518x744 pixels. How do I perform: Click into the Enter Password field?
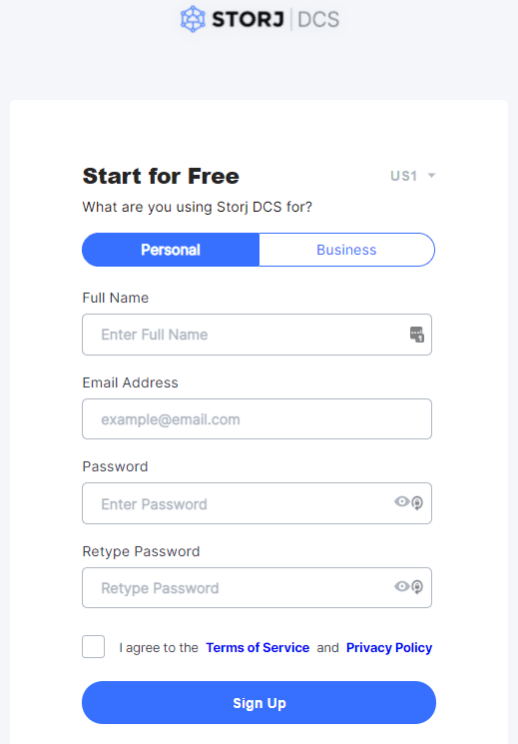click(x=258, y=503)
